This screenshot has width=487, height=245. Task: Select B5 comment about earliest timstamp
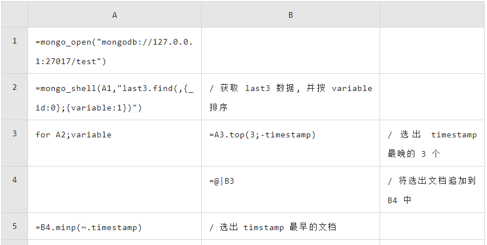point(290,226)
